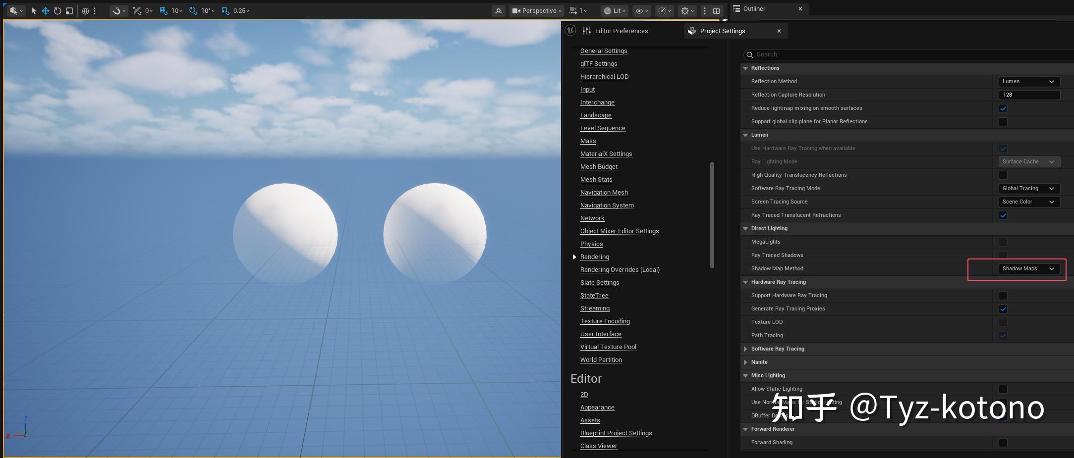Open the Physics settings page
The height and width of the screenshot is (458, 1074).
tap(591, 244)
